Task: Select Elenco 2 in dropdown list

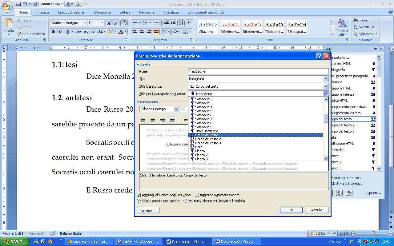Action: tap(255, 155)
